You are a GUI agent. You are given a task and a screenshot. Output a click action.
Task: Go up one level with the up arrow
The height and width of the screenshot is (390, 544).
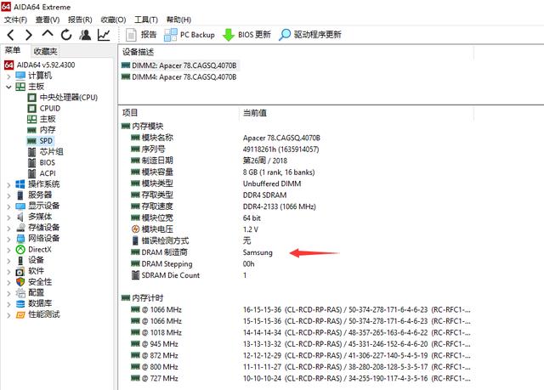(x=48, y=34)
